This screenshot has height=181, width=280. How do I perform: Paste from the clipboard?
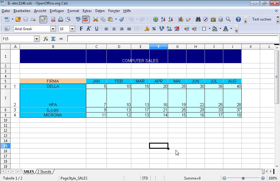tap(110, 19)
